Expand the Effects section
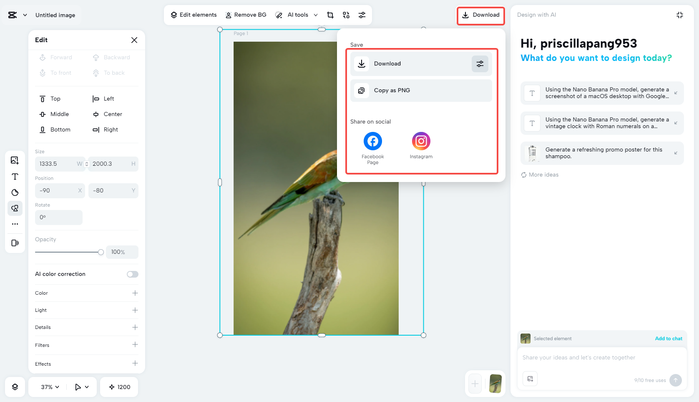 (135, 363)
